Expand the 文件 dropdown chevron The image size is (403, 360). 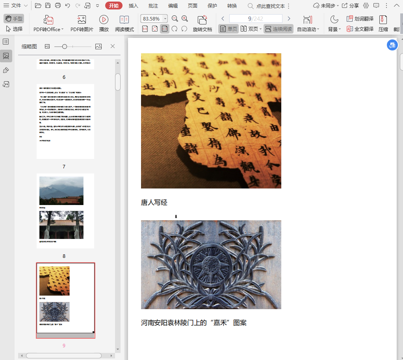(26, 6)
